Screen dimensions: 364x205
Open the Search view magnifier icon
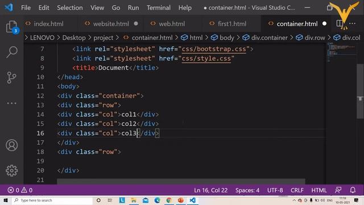(x=11, y=52)
